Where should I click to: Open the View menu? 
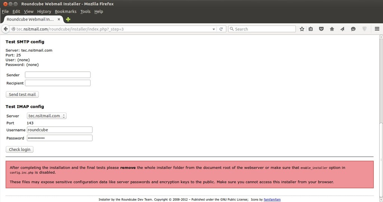pos(28,12)
